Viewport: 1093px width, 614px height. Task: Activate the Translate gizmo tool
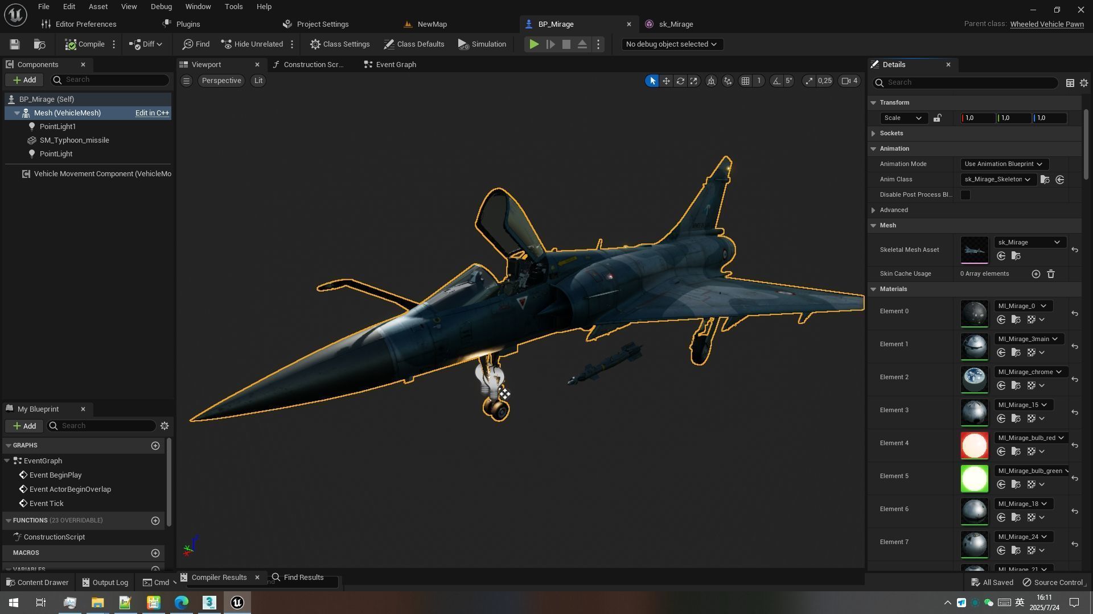coord(666,81)
